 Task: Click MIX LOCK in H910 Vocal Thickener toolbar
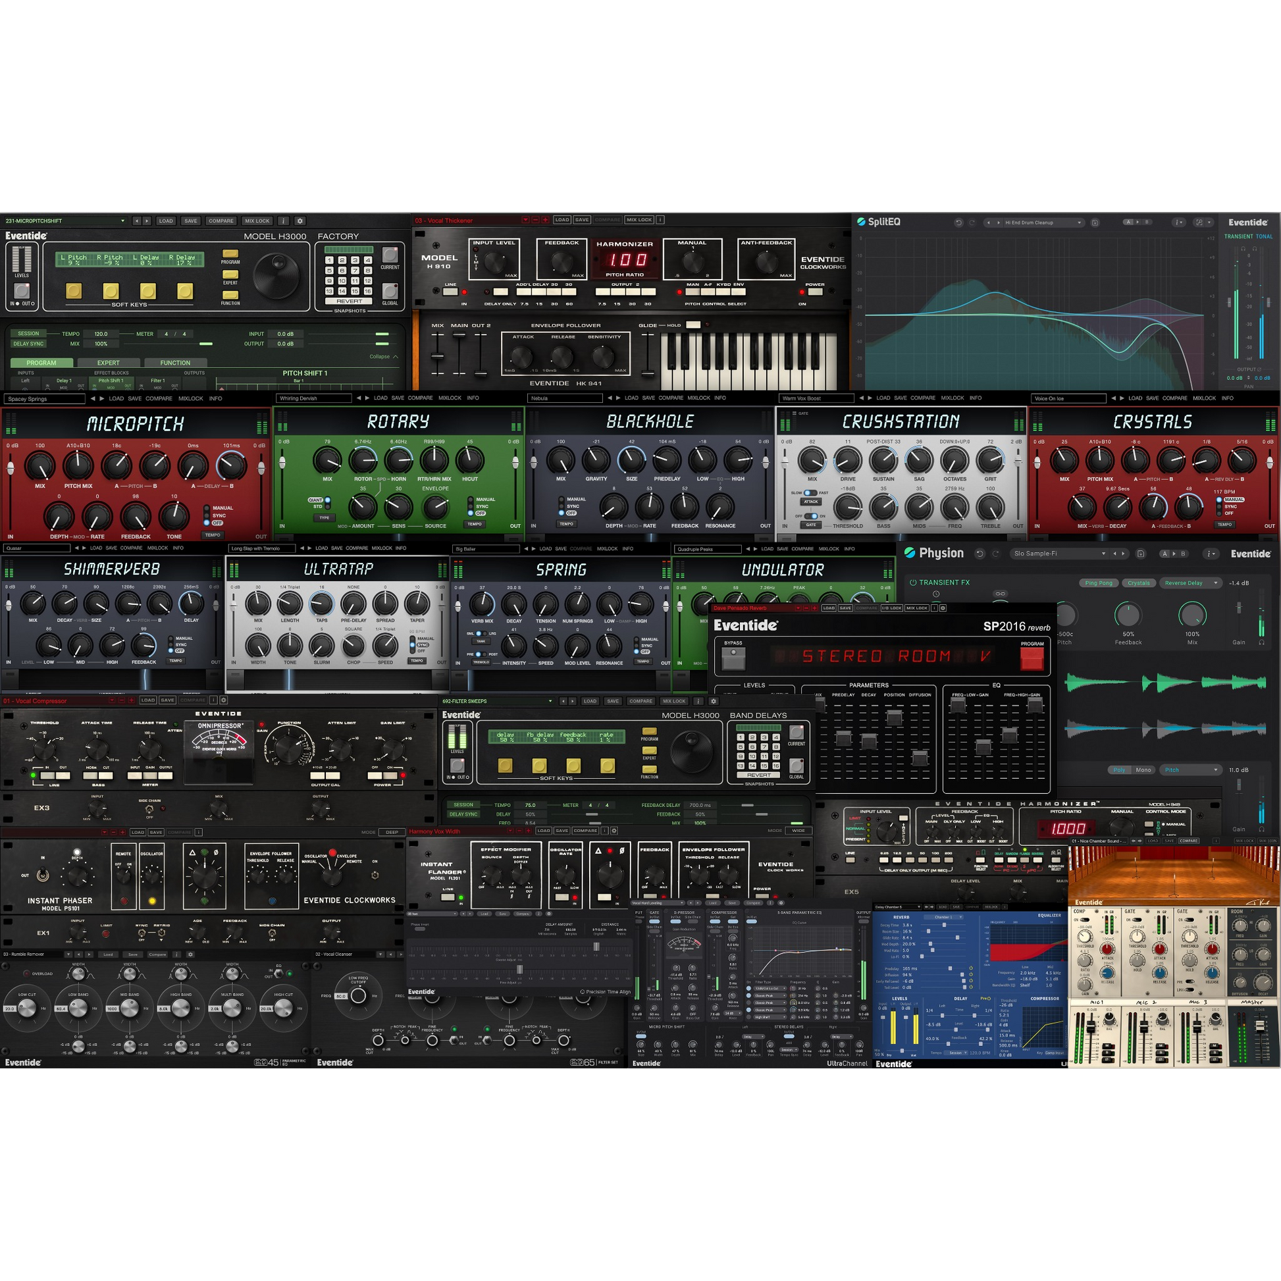pyautogui.click(x=640, y=220)
